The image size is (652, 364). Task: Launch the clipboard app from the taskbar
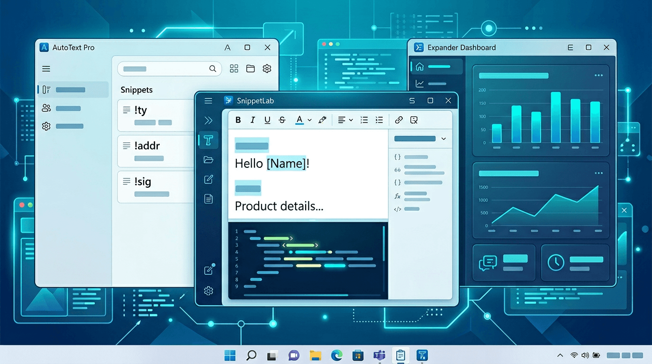[x=400, y=355]
